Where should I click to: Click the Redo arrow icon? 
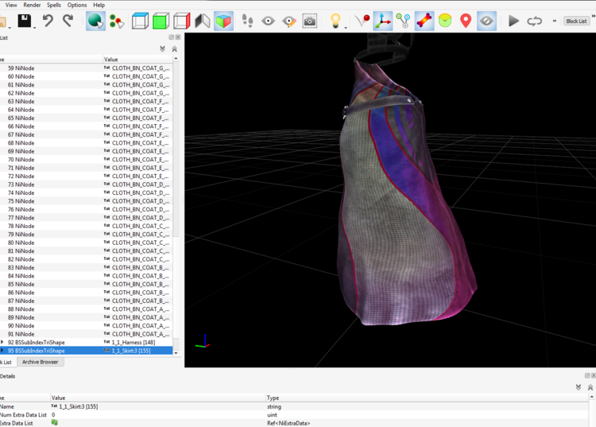(68, 21)
